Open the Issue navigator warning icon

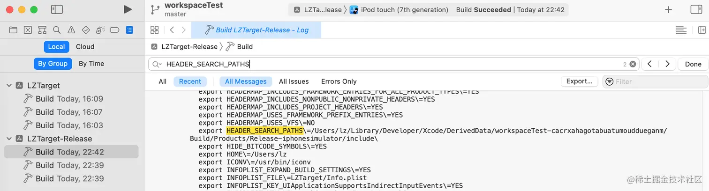[x=71, y=30]
